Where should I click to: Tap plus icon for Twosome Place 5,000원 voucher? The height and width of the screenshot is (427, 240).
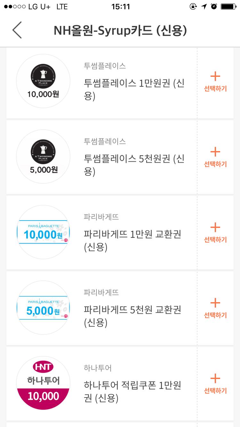click(215, 152)
